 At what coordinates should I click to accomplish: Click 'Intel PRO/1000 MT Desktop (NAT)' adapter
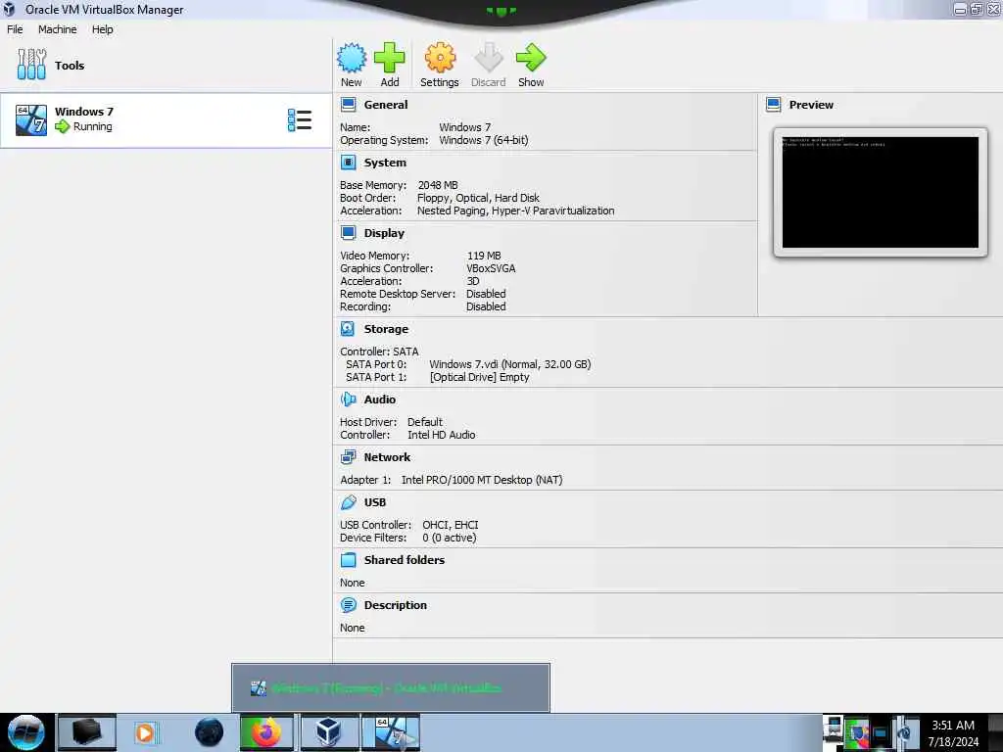(482, 480)
